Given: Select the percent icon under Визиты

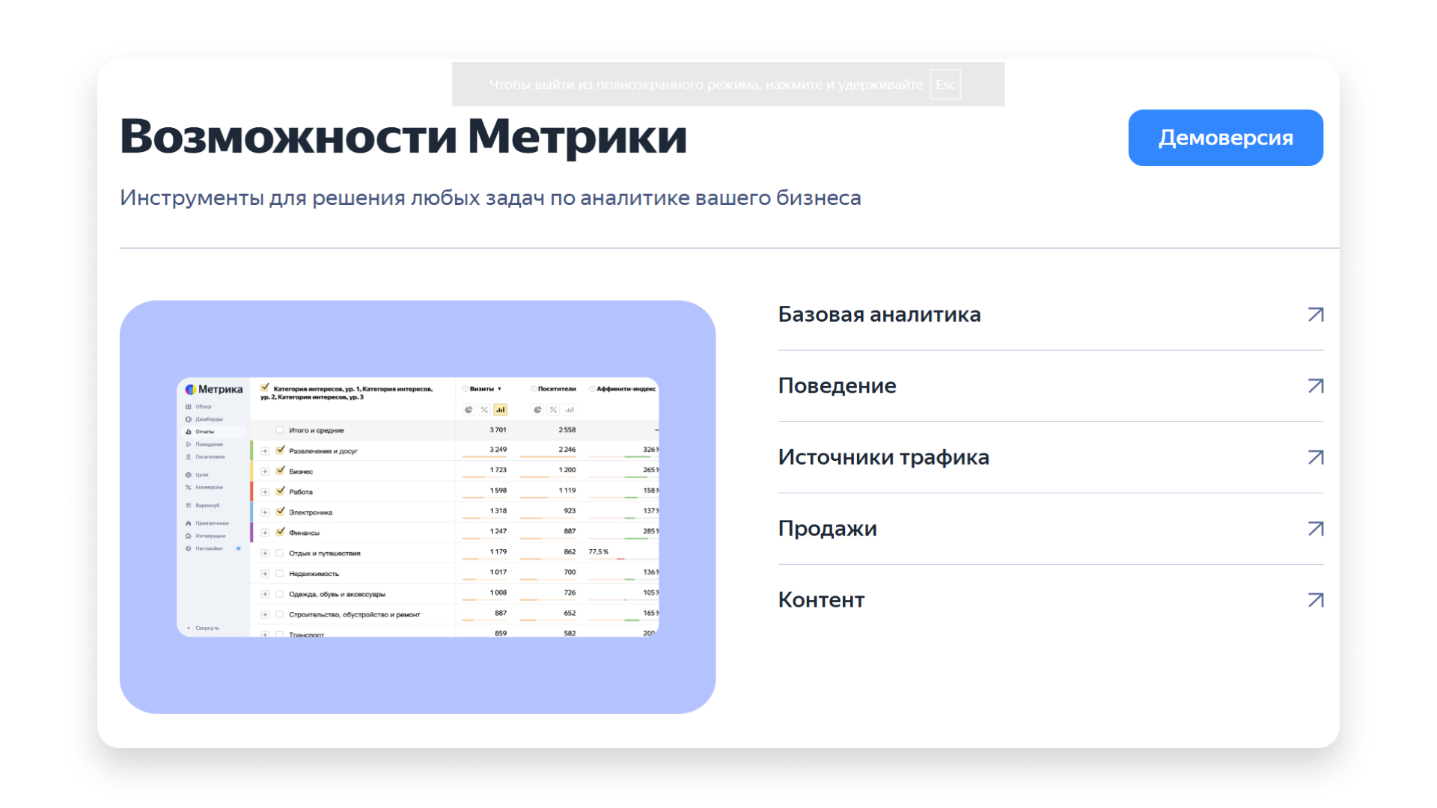Looking at the screenshot, I should (x=484, y=410).
